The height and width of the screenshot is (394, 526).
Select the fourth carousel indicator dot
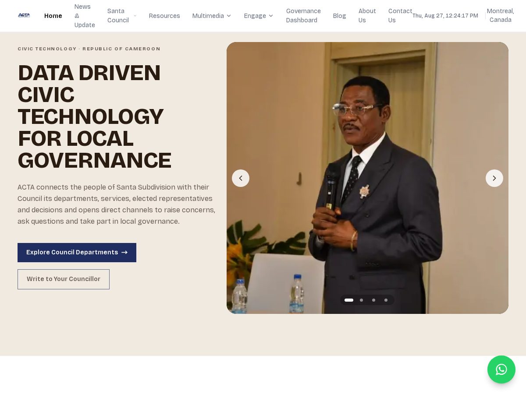[386, 300]
